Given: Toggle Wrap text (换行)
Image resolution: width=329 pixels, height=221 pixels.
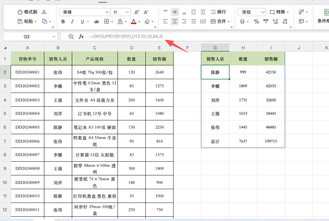Looking at the screenshot, I should 218,12.
